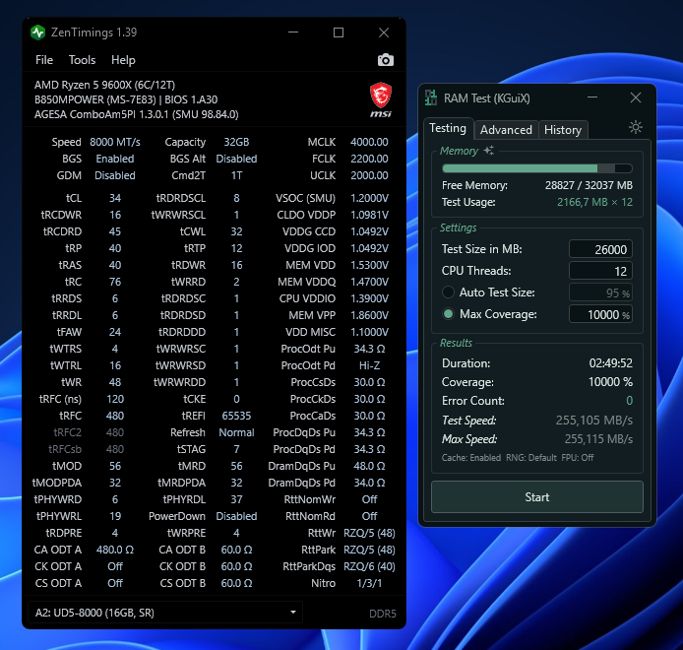Open the Help menu in ZenTimings
The width and height of the screenshot is (683, 650).
tap(123, 60)
